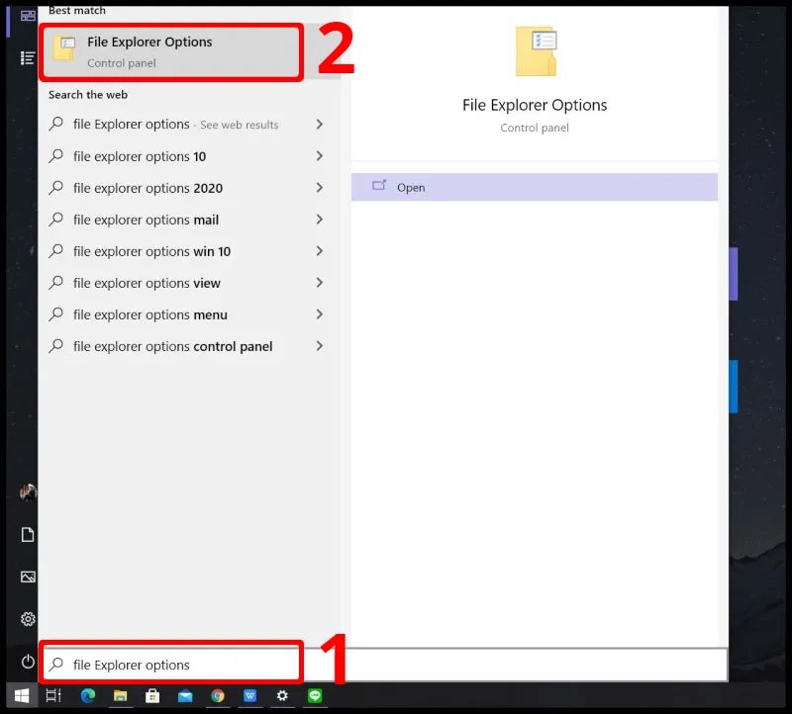The image size is (792, 714).
Task: Click the Windows Start button
Action: click(x=22, y=696)
